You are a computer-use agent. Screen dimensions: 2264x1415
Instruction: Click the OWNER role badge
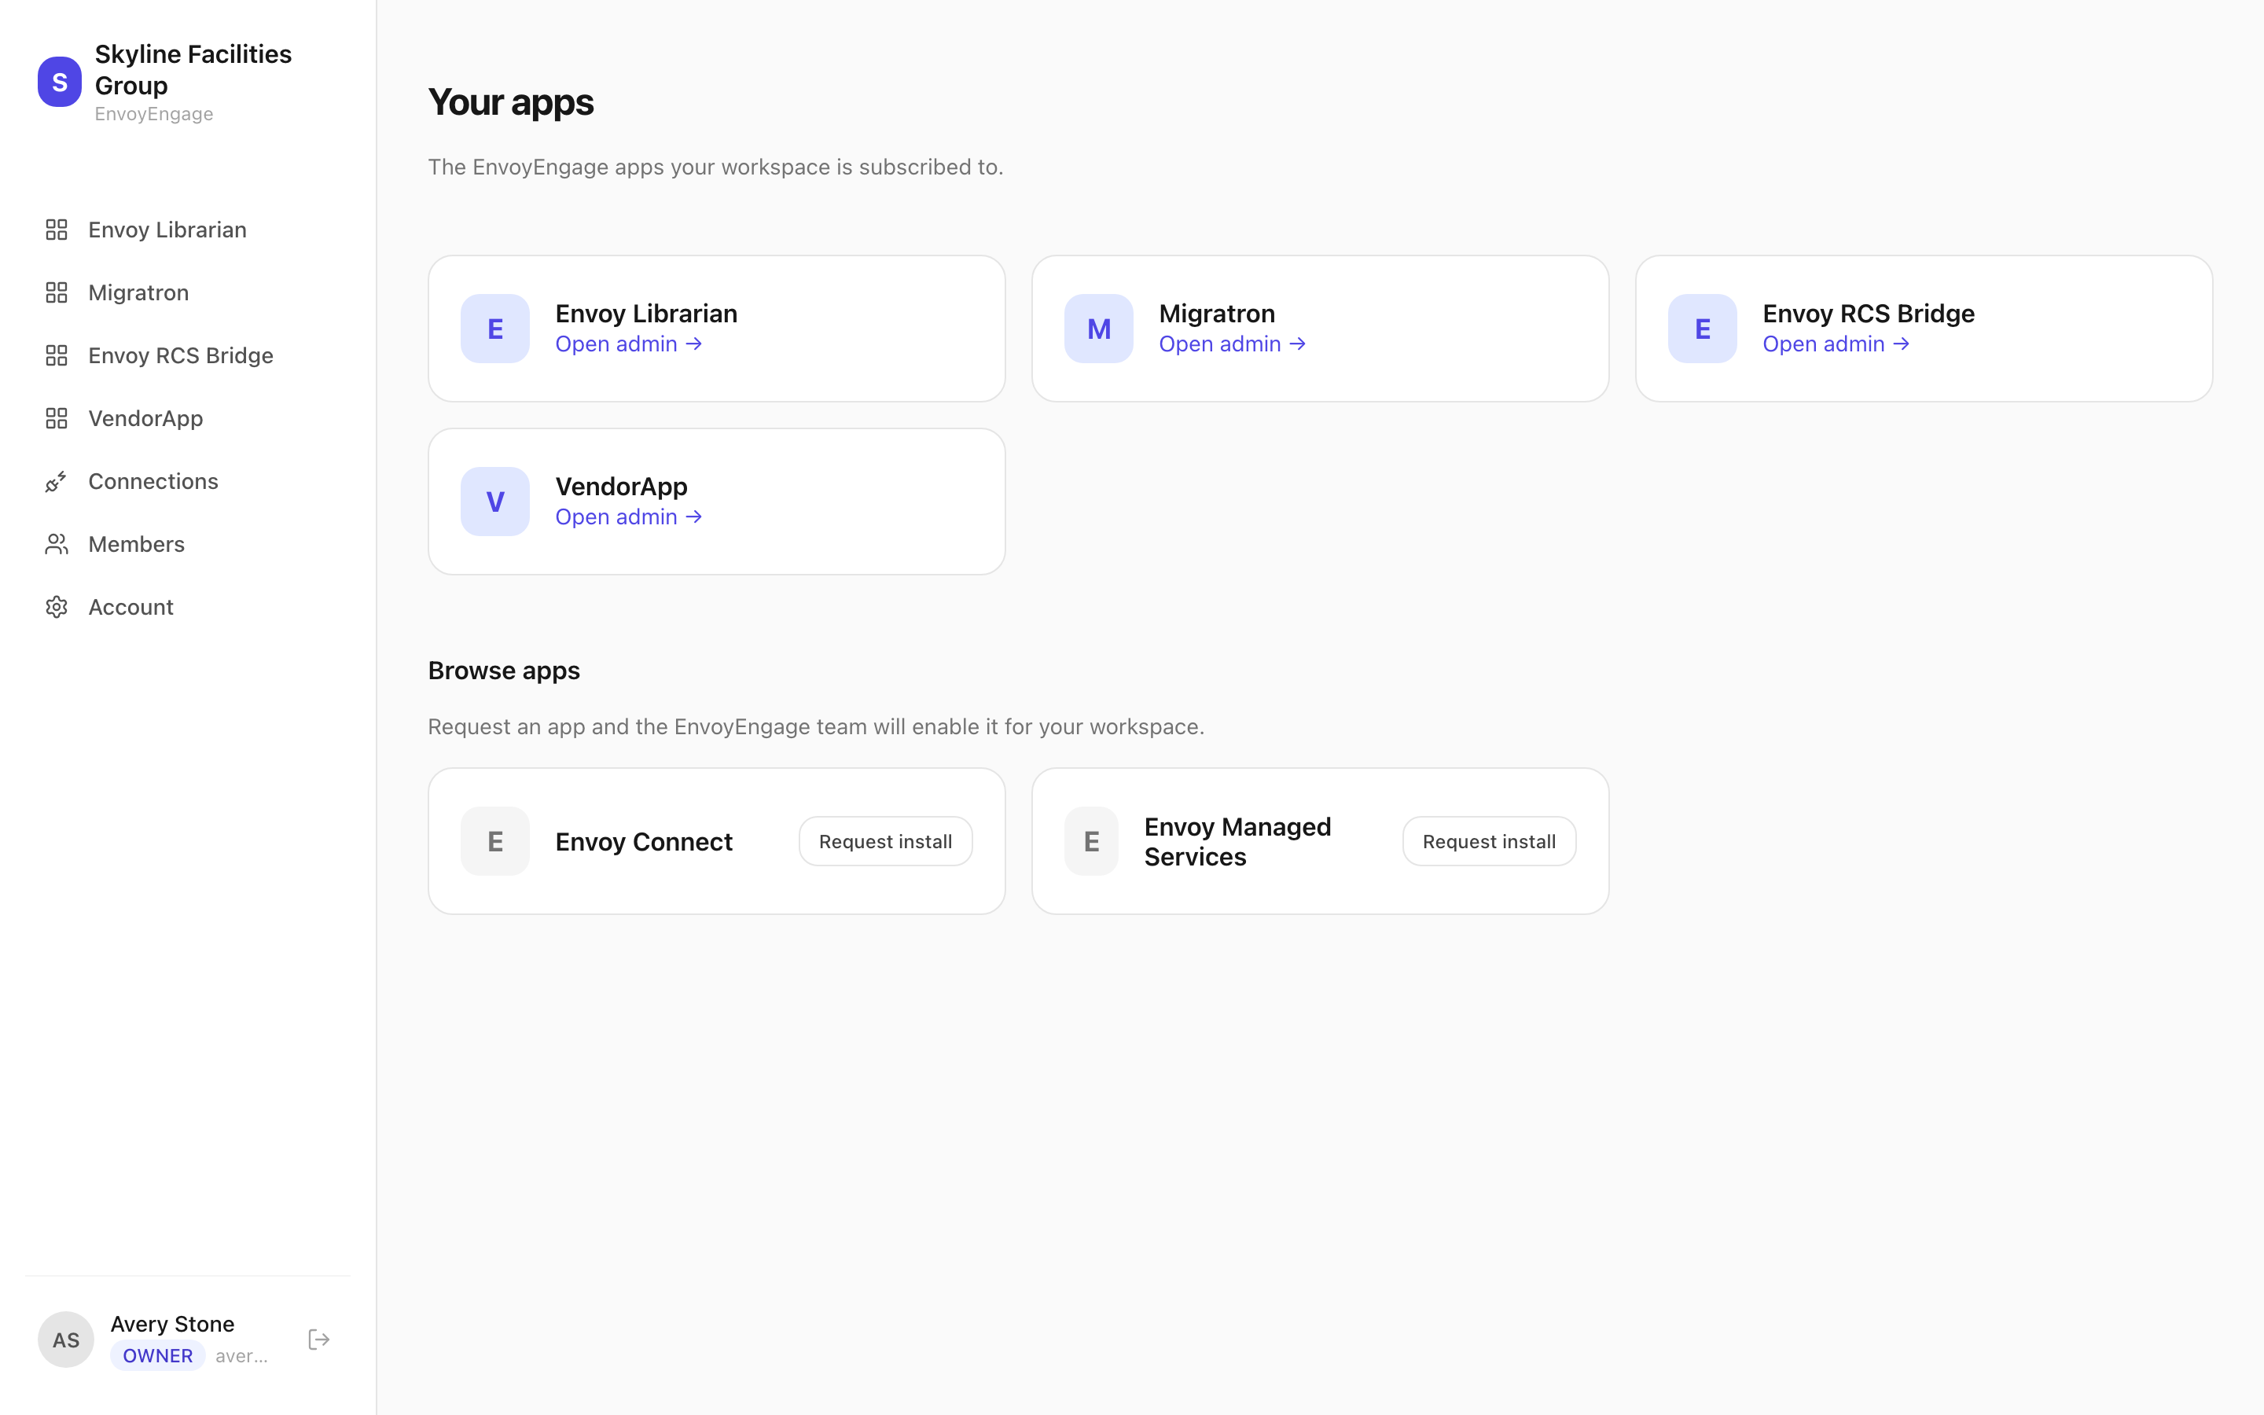point(157,1355)
